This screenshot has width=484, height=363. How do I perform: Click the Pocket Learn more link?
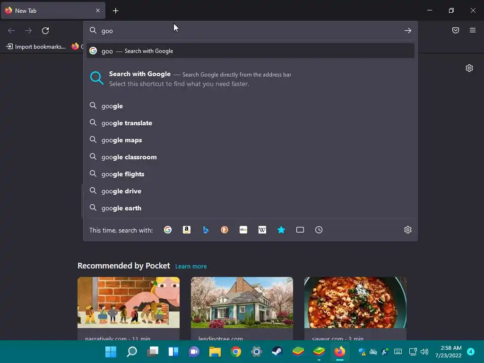[191, 266]
